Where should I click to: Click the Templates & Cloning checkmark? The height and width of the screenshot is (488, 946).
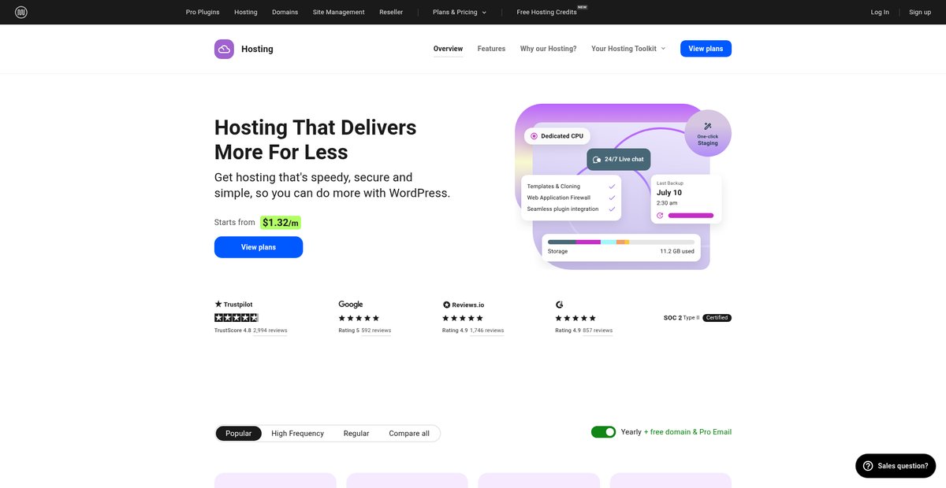point(612,187)
